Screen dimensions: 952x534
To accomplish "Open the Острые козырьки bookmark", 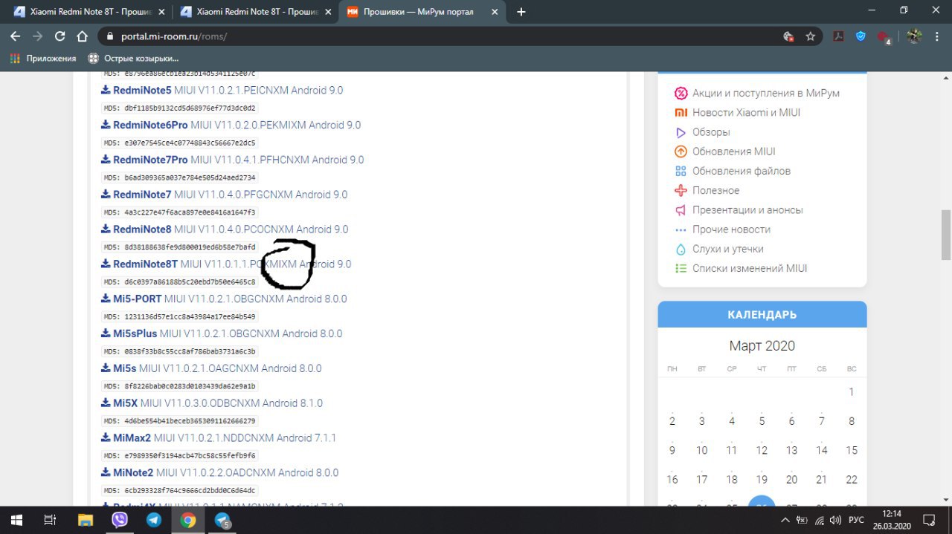I will coord(133,58).
